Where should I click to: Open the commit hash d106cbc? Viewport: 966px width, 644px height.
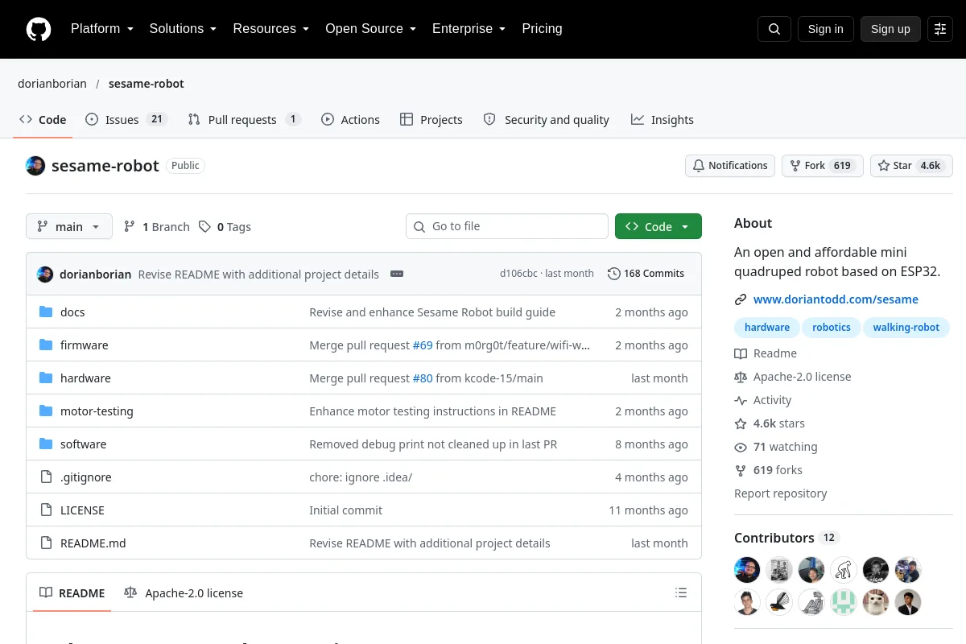click(x=518, y=274)
